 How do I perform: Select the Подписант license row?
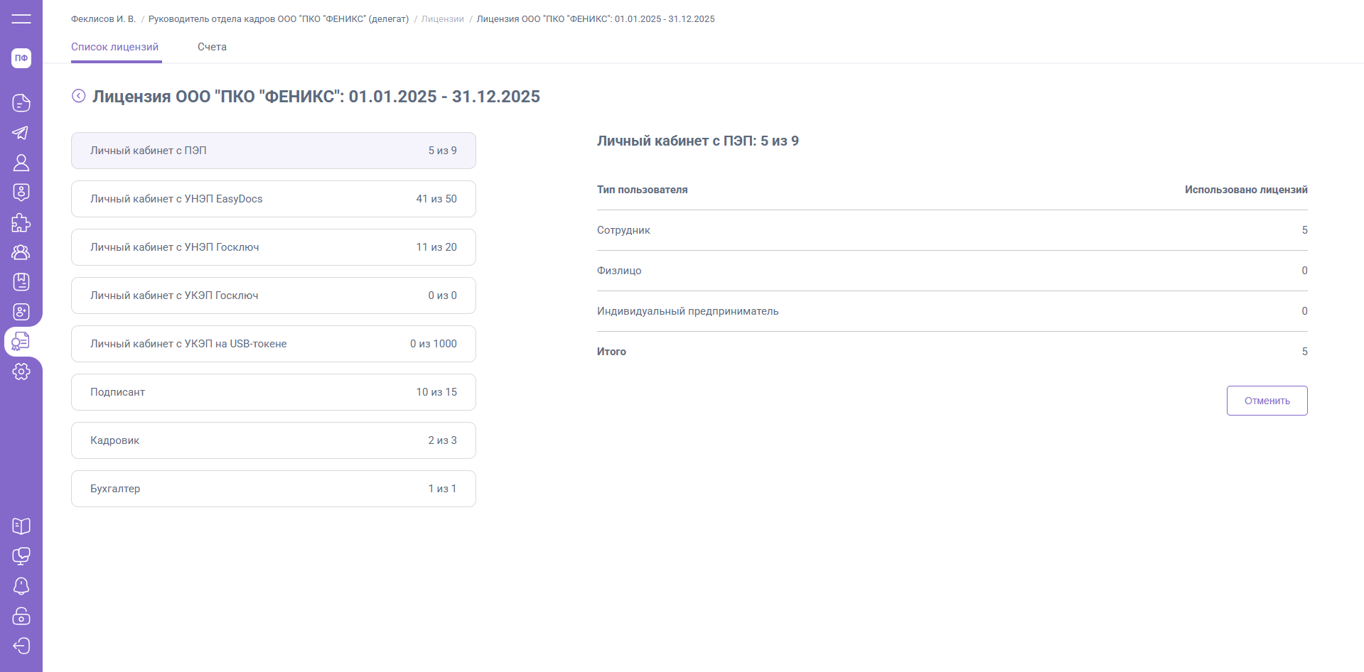273,392
